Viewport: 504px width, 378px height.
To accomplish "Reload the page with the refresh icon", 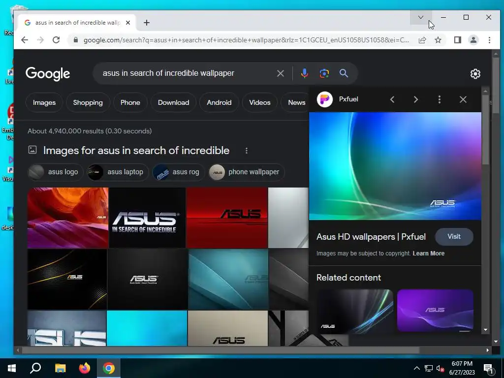I will tap(56, 40).
